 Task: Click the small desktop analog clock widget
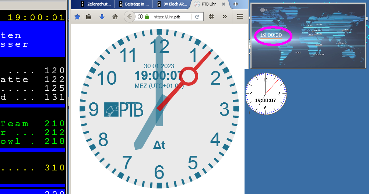tap(266, 94)
